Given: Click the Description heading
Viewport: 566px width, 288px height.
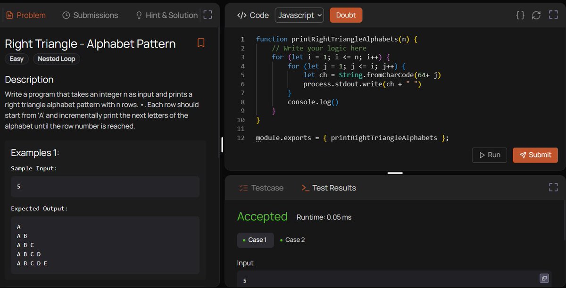Looking at the screenshot, I should coord(29,79).
